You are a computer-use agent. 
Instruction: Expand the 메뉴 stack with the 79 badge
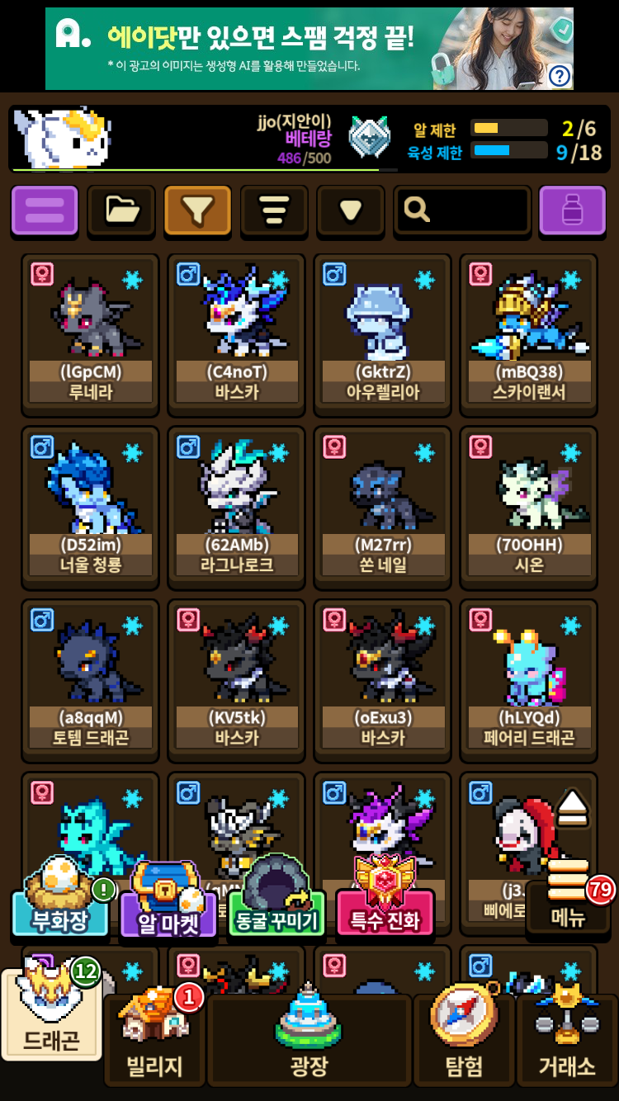click(569, 900)
